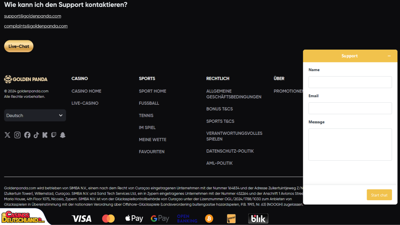This screenshot has height=225, width=400.
Task: Click the Mastercard payment logo
Action: [x=108, y=218]
